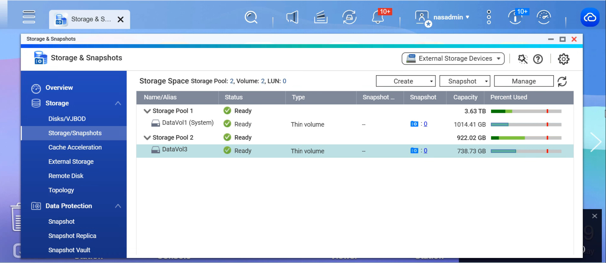
Task: Click the blue myQNAPcloud icon
Action: click(x=590, y=18)
